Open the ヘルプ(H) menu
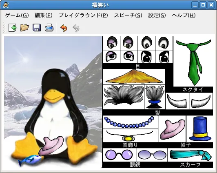 tap(184, 15)
